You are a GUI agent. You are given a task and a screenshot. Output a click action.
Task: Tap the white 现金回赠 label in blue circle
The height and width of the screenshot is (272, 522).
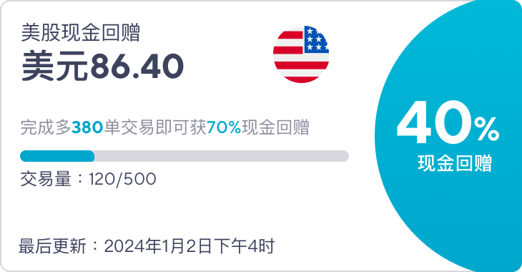click(x=455, y=163)
